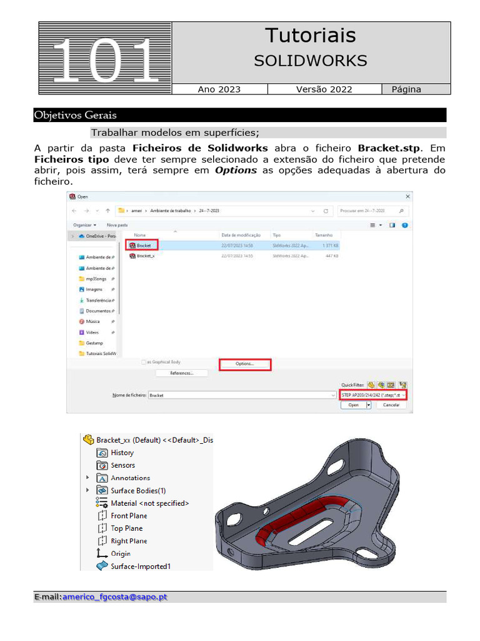Click the Bracket_xx part icon in tree

[89, 440]
